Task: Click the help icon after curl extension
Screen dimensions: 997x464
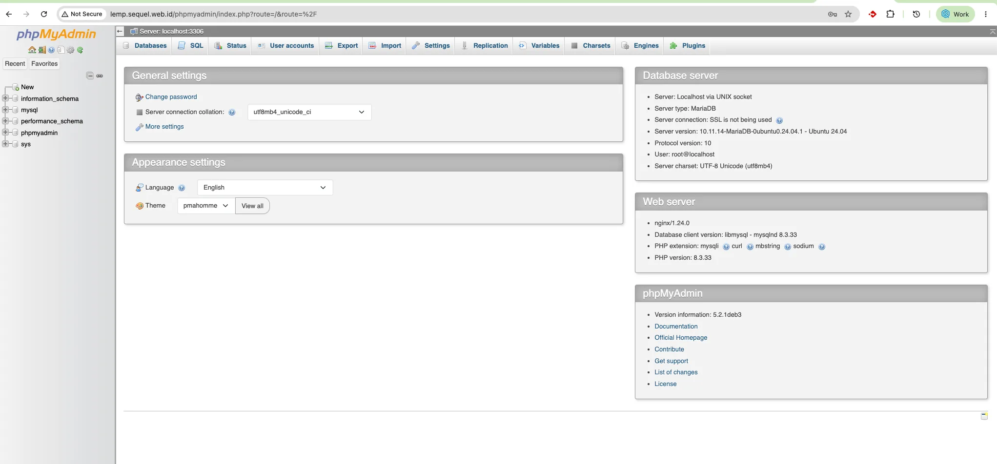Action: pyautogui.click(x=750, y=247)
